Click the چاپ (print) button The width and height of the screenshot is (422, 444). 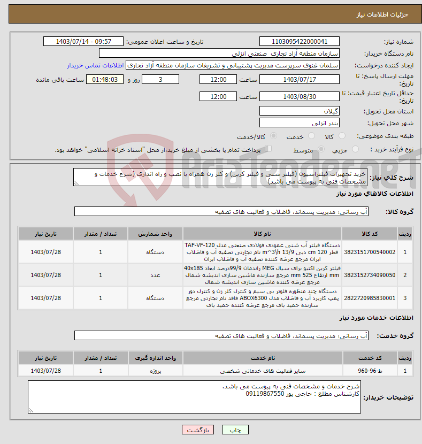coord(235,430)
